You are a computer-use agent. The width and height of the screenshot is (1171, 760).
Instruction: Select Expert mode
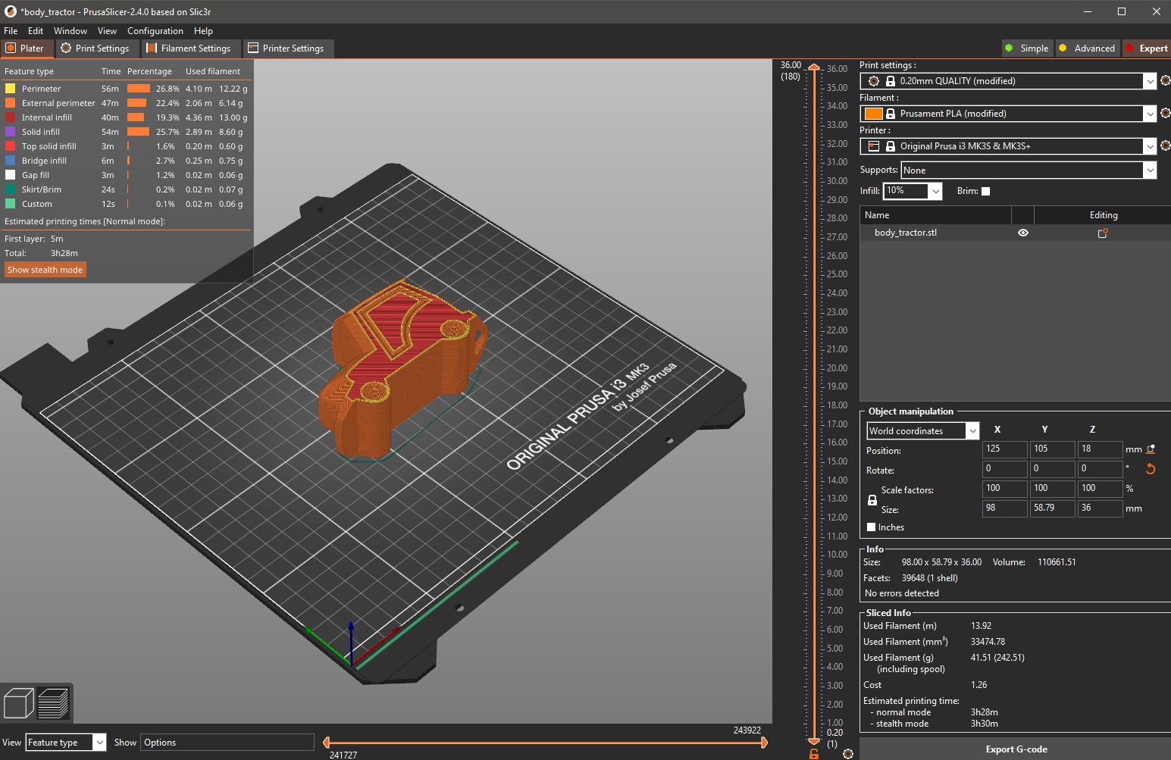pos(1147,48)
